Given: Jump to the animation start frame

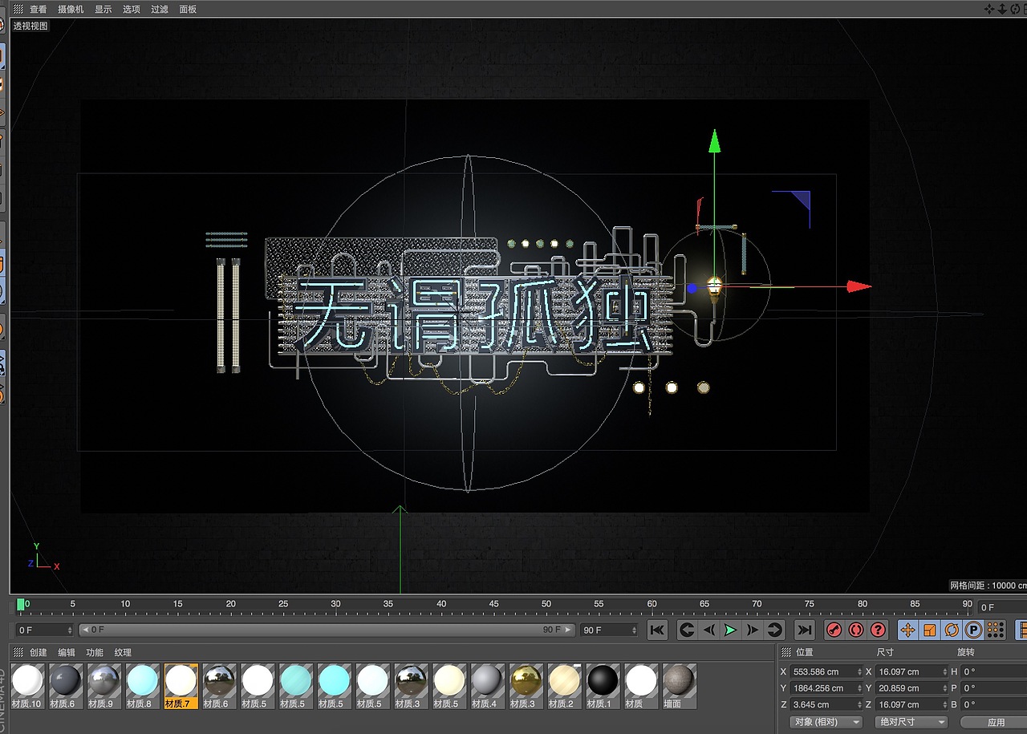Looking at the screenshot, I should pos(657,630).
